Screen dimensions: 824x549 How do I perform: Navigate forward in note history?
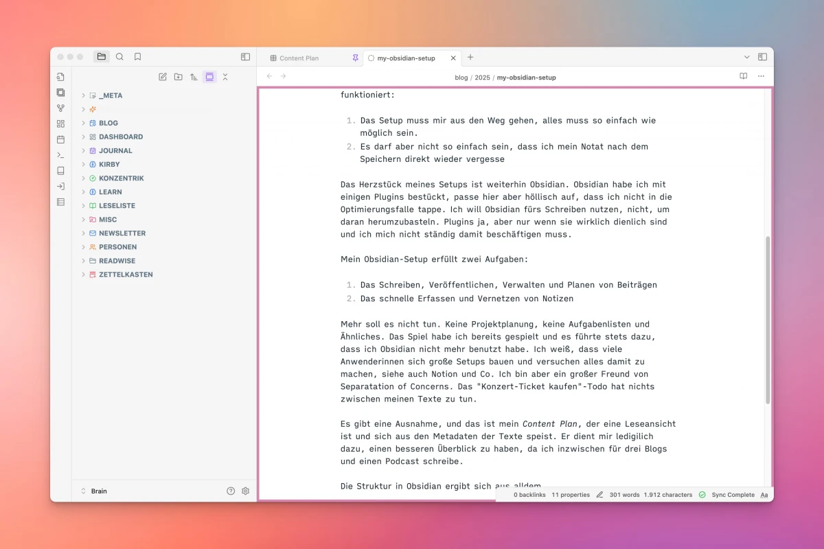pyautogui.click(x=284, y=76)
